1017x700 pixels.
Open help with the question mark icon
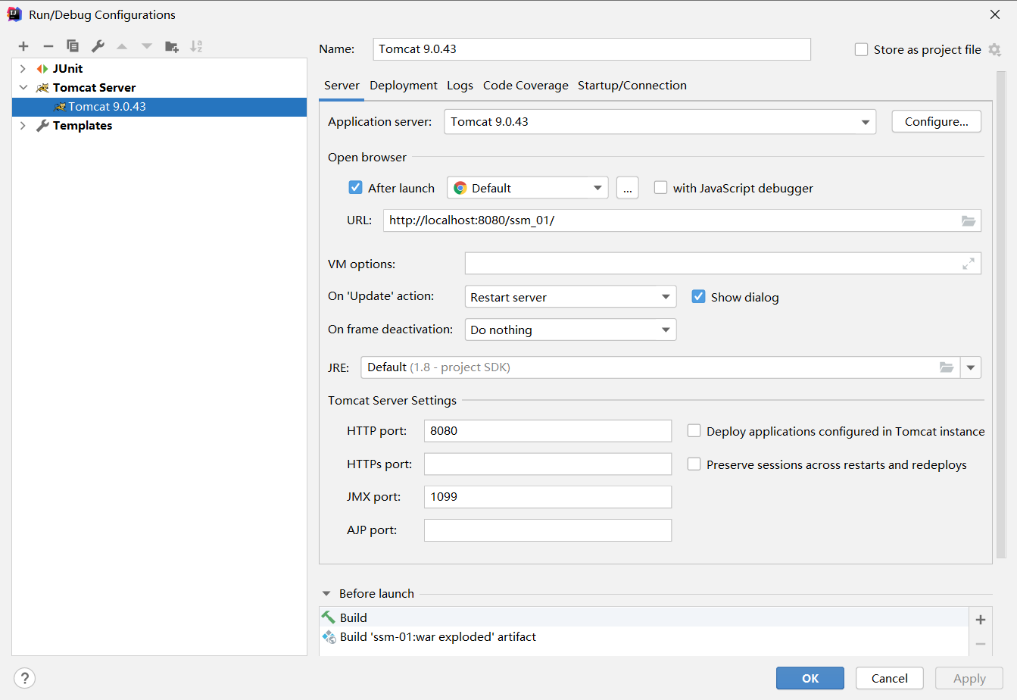pos(24,678)
